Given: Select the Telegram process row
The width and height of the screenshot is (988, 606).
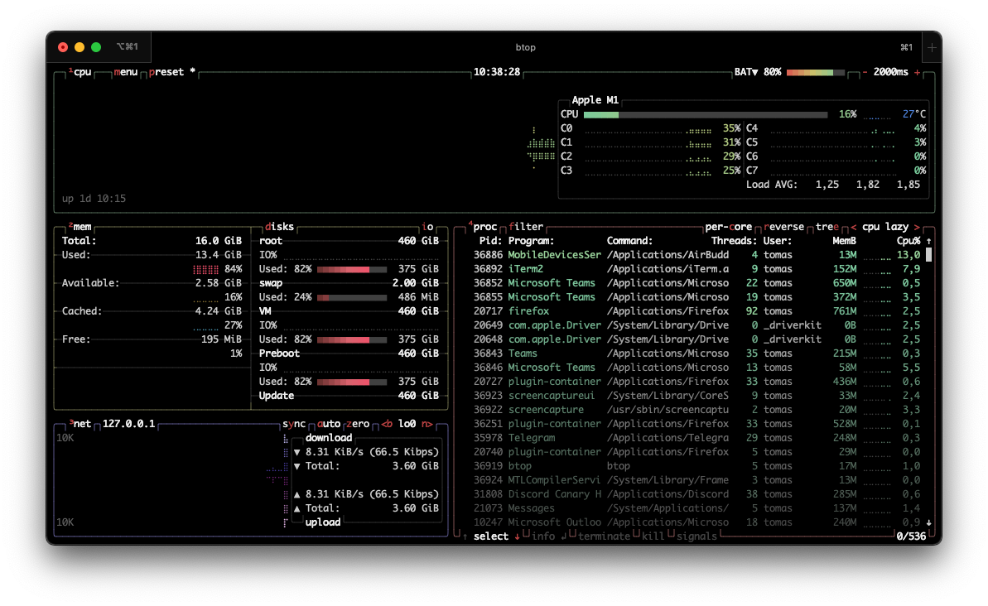Looking at the screenshot, I should point(696,438).
